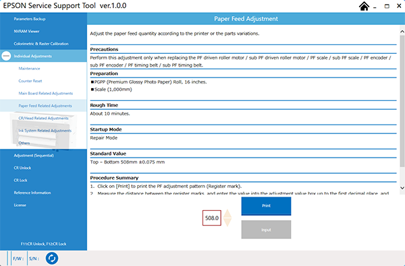Open NVRAM Viewer from sidebar

[26, 31]
